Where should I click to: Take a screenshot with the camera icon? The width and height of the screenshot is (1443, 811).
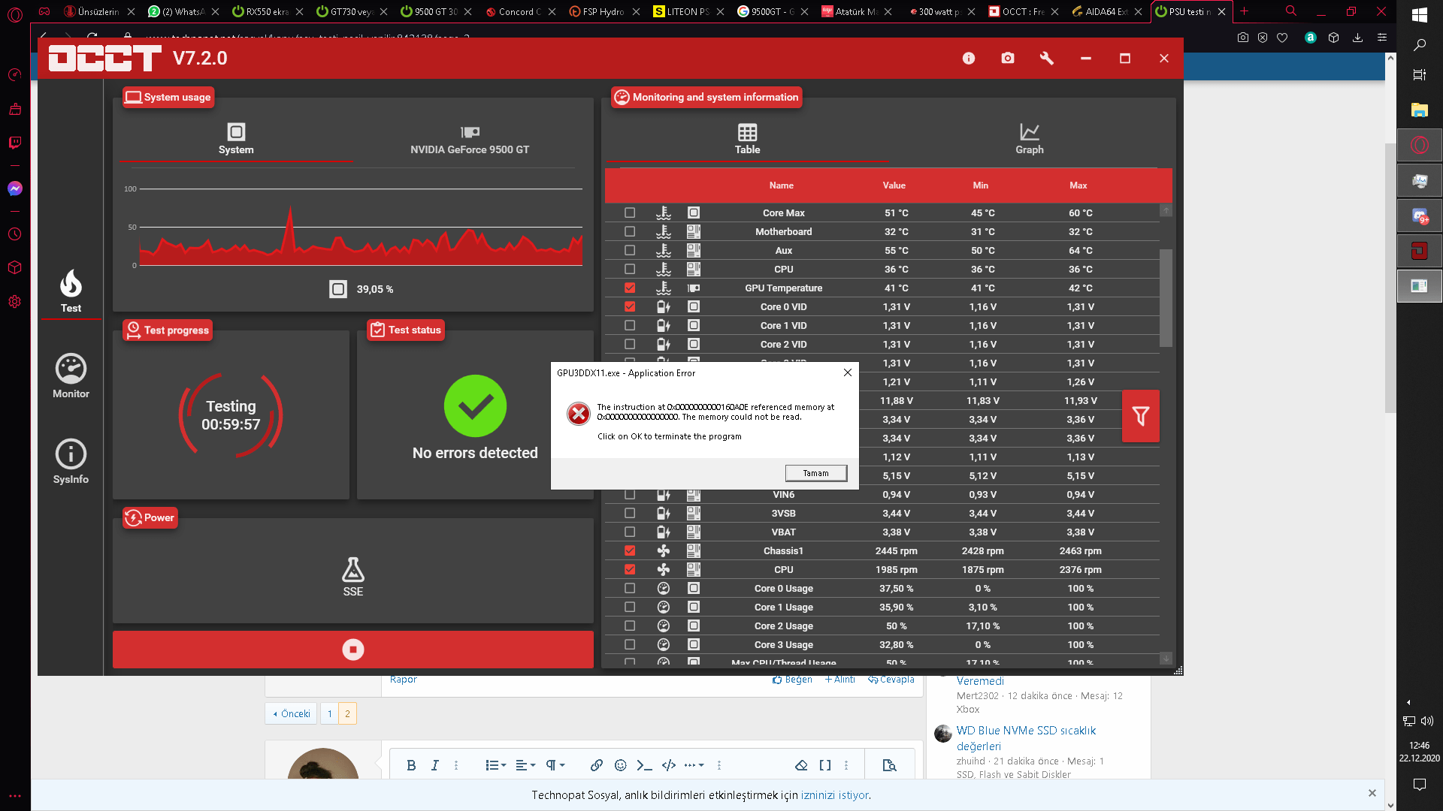1008,59
